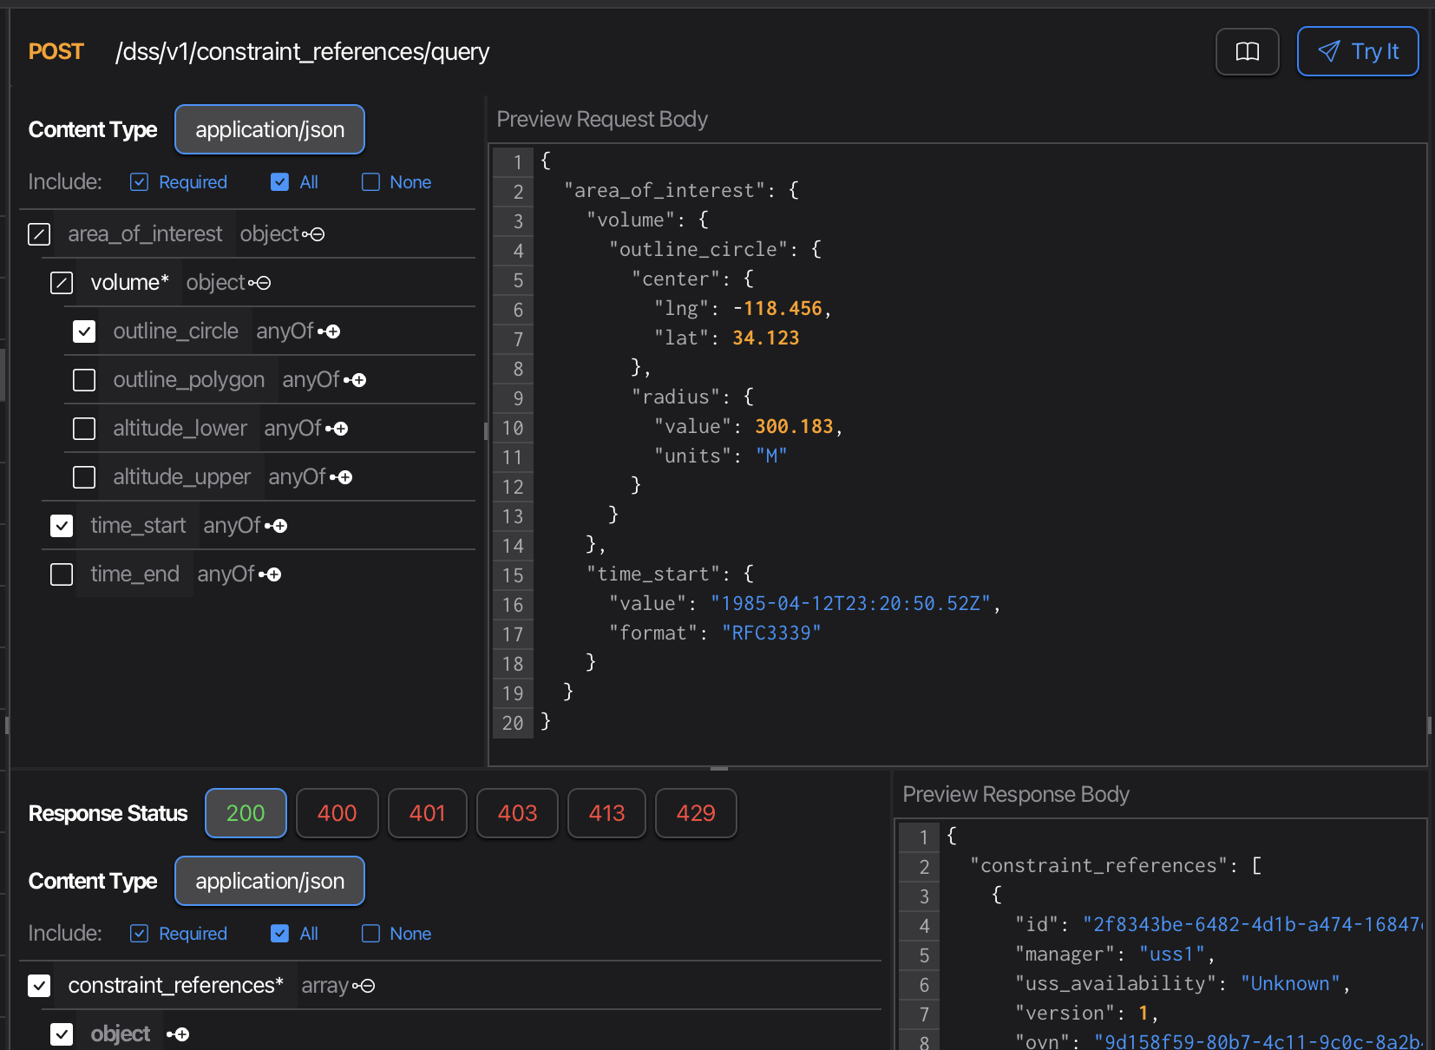Viewport: 1435px width, 1050px height.
Task: Click the Try It button
Action: pyautogui.click(x=1357, y=52)
